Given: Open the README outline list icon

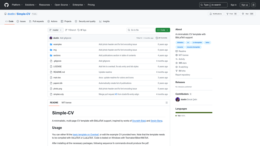Looking at the screenshot, I should click(166, 103).
